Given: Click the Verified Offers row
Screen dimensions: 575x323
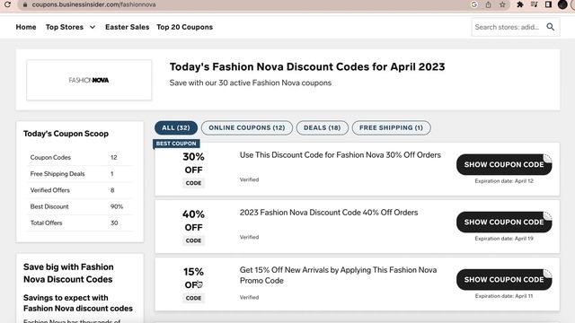Looking at the screenshot, I should (x=80, y=190).
